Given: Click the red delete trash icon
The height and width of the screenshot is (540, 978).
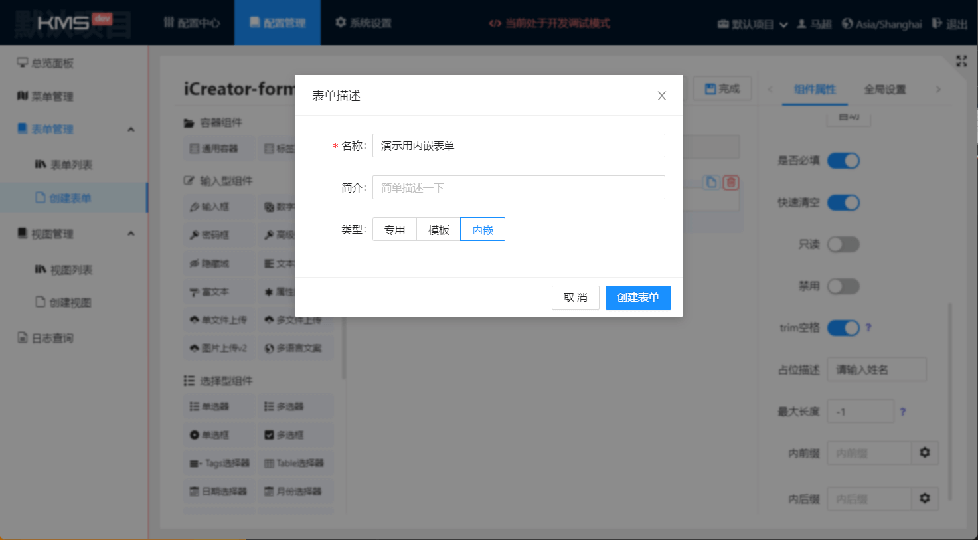Looking at the screenshot, I should coord(731,183).
